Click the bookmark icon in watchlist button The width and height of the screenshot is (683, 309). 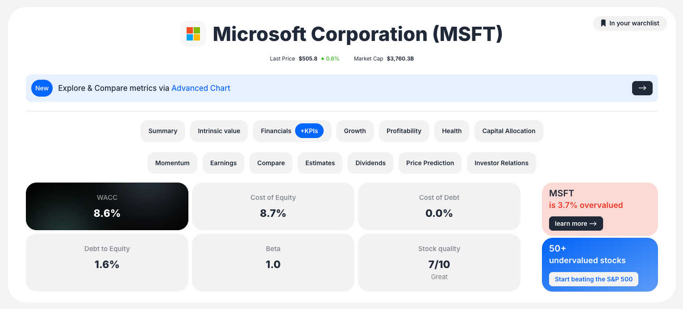tap(603, 23)
